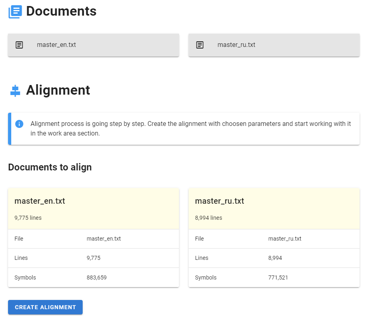Click the master_en.txt yellow card title
This screenshot has width=366, height=320.
[40, 201]
